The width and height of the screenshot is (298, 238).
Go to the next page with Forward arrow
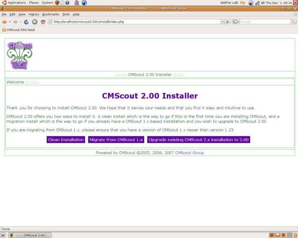(15, 22)
